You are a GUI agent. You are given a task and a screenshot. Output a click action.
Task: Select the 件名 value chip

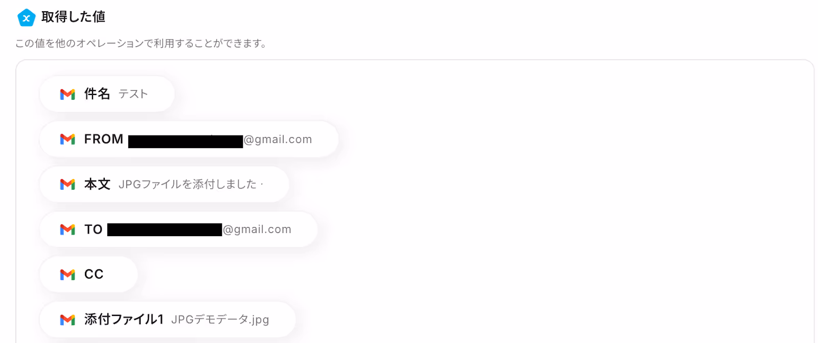pos(107,94)
